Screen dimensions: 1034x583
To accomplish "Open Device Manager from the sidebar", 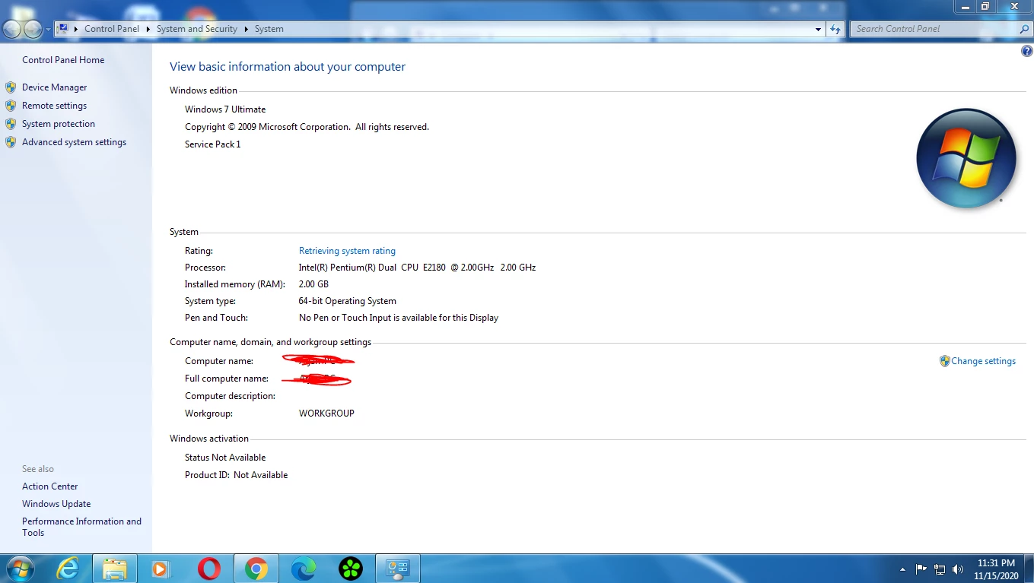I will tap(54, 87).
